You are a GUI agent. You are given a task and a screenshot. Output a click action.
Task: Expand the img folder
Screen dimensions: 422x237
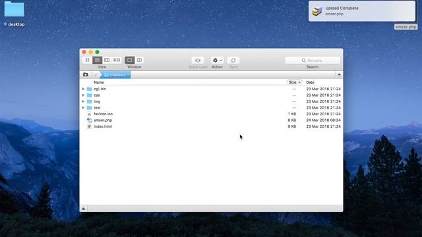click(84, 101)
